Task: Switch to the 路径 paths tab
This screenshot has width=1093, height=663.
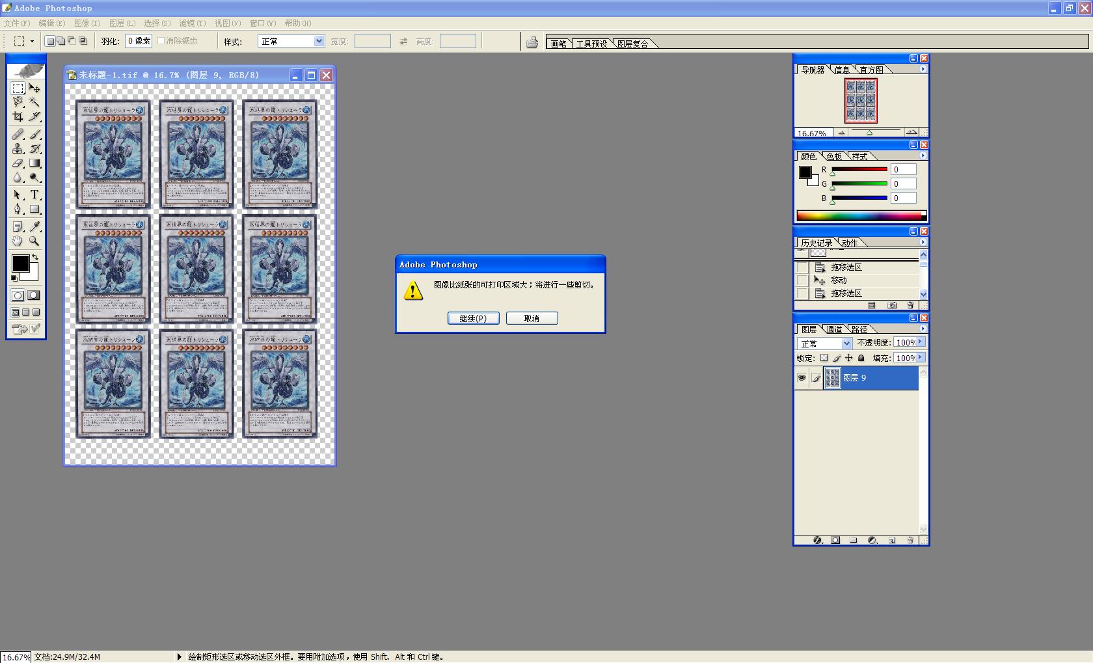Action: pyautogui.click(x=859, y=329)
